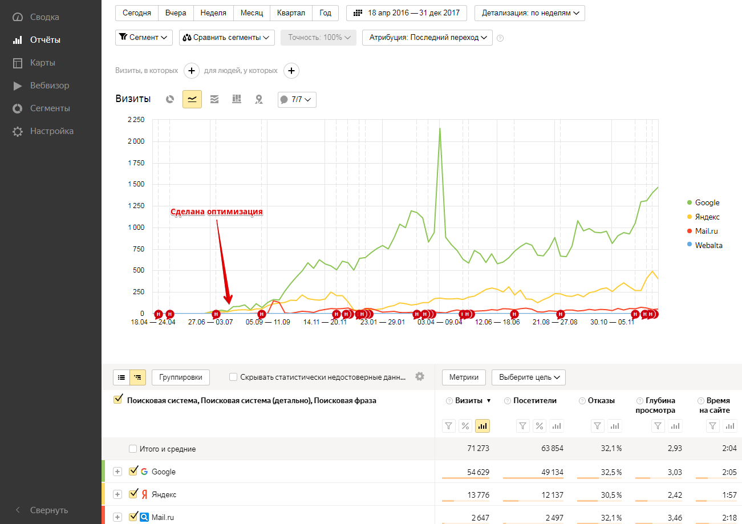The height and width of the screenshot is (524, 742).
Task: Add a condition for Визиты, в которых
Action: [x=191, y=71]
